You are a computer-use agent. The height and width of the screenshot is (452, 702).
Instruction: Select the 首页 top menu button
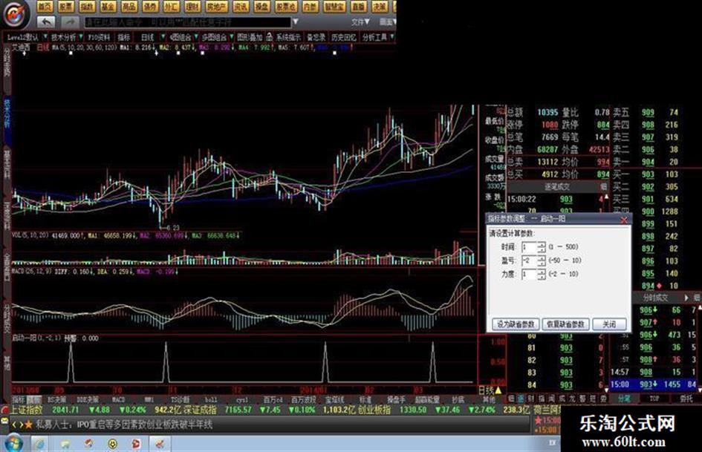point(44,6)
